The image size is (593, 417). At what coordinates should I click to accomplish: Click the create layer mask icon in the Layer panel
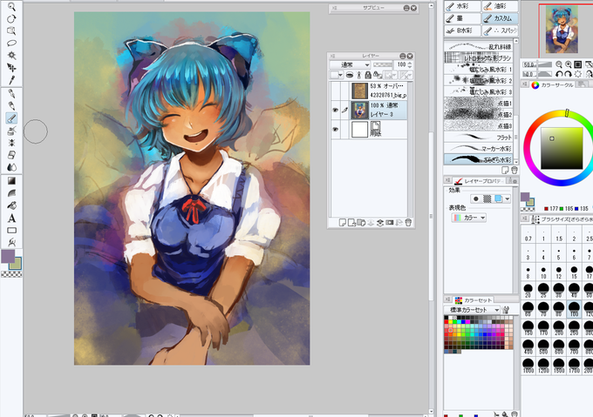click(x=389, y=223)
